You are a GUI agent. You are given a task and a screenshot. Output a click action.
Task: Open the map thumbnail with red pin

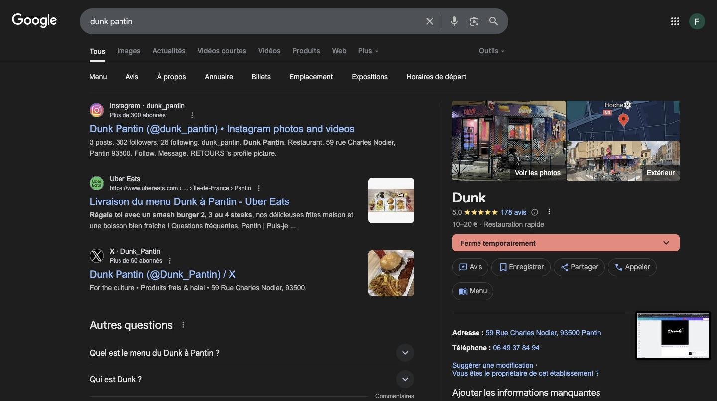[x=623, y=120]
